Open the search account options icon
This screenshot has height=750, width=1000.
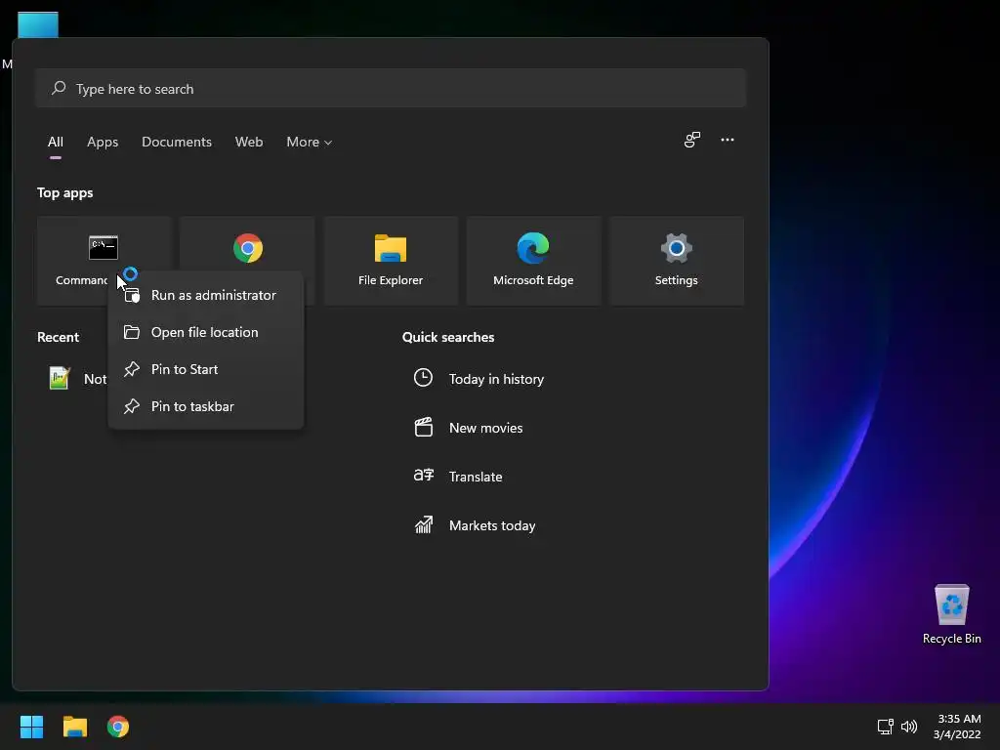tap(692, 140)
